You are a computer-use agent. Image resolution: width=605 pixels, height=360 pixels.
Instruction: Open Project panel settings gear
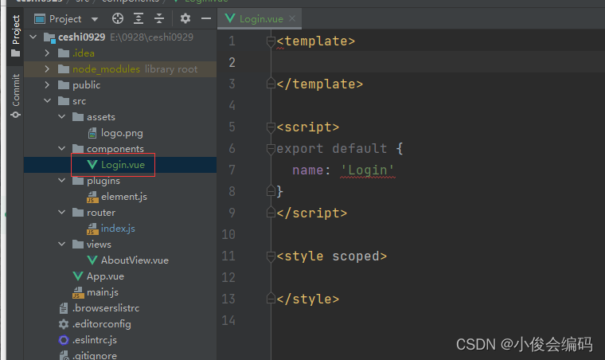pos(185,18)
